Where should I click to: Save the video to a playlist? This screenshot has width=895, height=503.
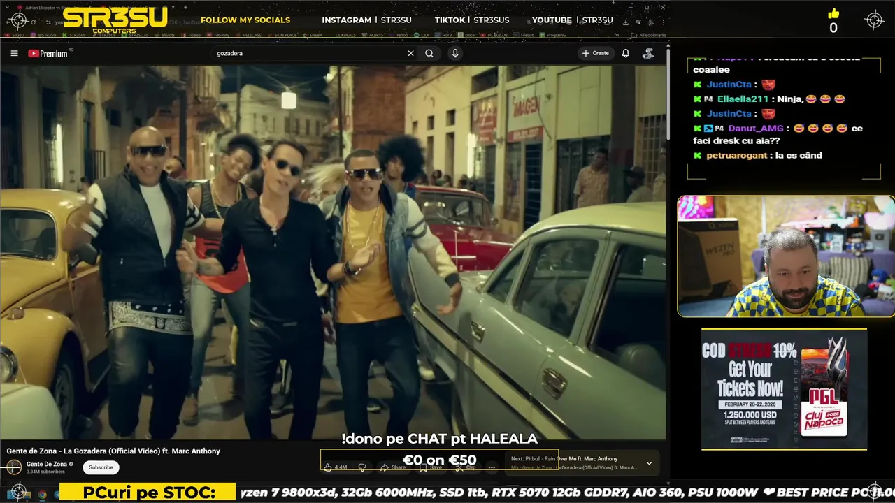pyautogui.click(x=431, y=467)
